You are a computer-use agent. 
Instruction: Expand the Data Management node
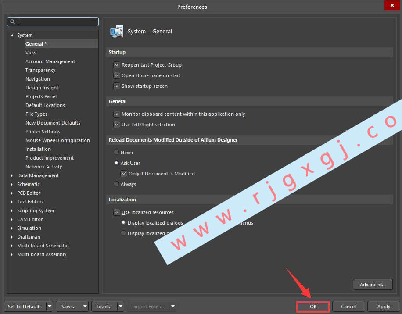(x=12, y=176)
